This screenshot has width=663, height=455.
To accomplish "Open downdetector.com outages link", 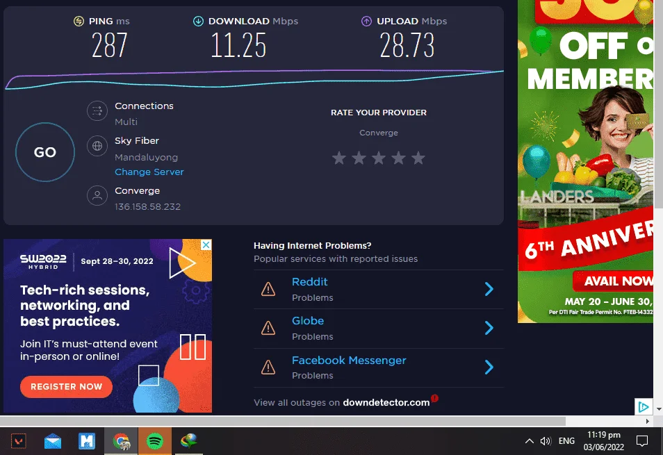I will pyautogui.click(x=386, y=403).
